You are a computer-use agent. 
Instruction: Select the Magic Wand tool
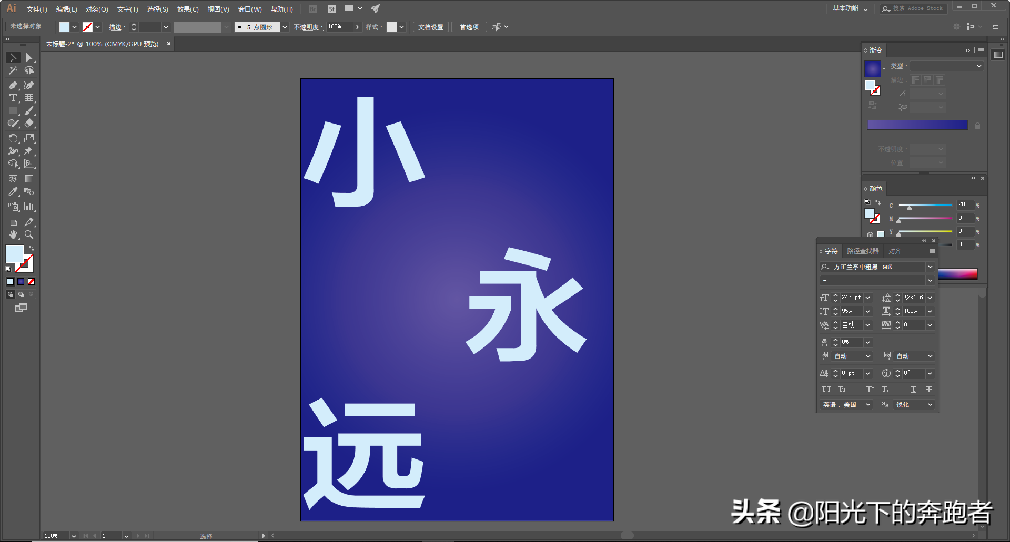[13, 70]
